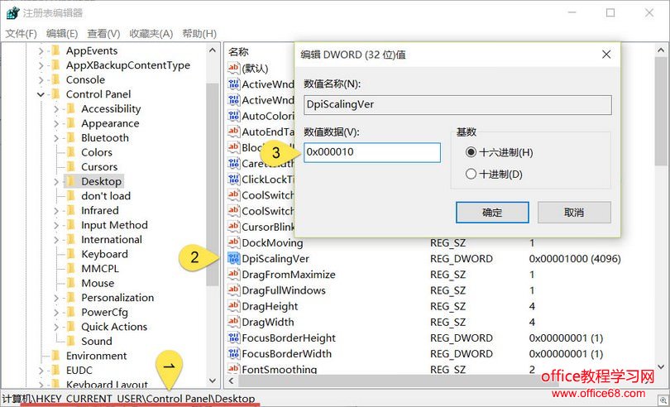Open the 收藏夹(A) menu
The image size is (670, 407).
tap(151, 33)
